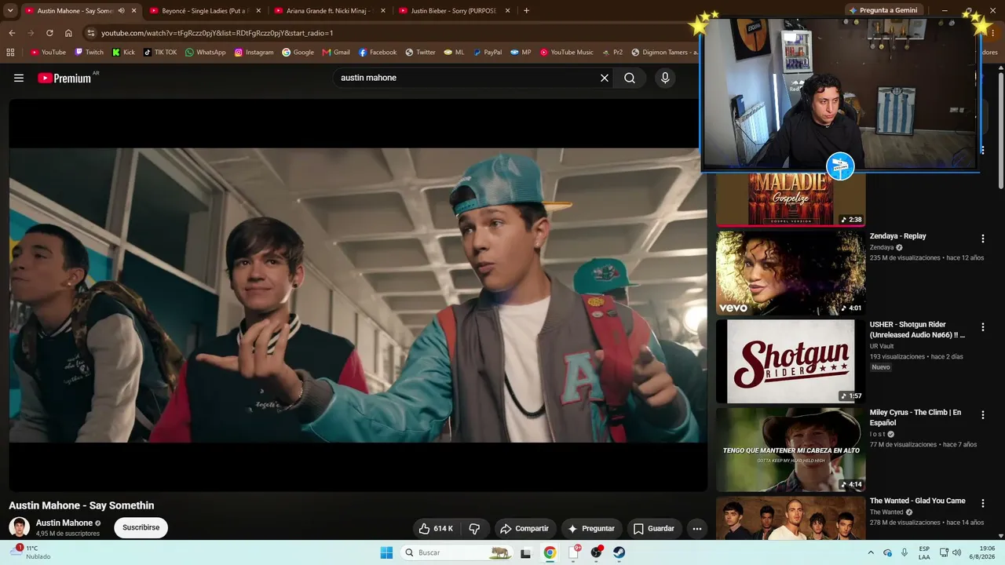1005x565 pixels.
Task: Open the browser home page
Action: (68, 33)
